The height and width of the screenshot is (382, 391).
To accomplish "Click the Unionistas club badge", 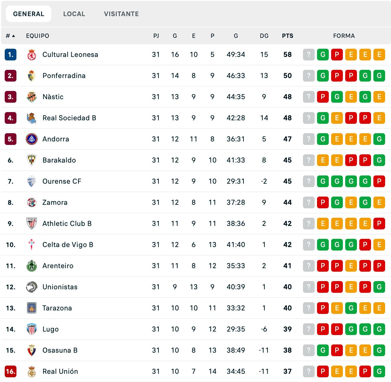I will click(31, 287).
